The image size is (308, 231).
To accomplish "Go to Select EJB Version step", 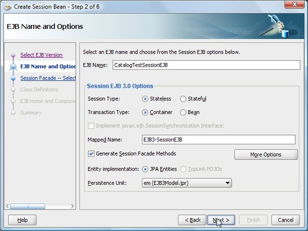I will 41,55.
